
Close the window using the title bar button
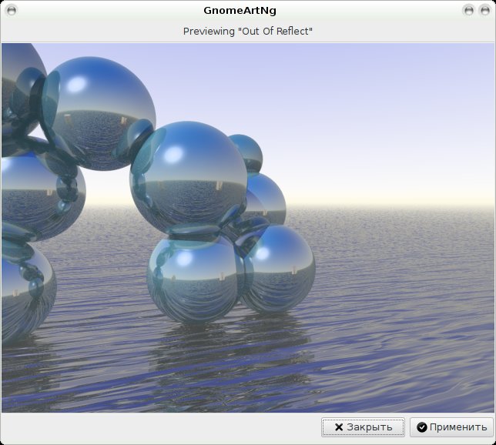(x=485, y=11)
